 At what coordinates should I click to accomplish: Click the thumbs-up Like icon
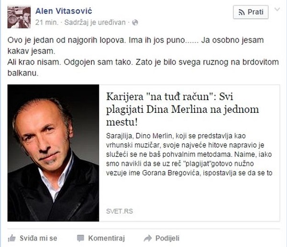[12, 238]
